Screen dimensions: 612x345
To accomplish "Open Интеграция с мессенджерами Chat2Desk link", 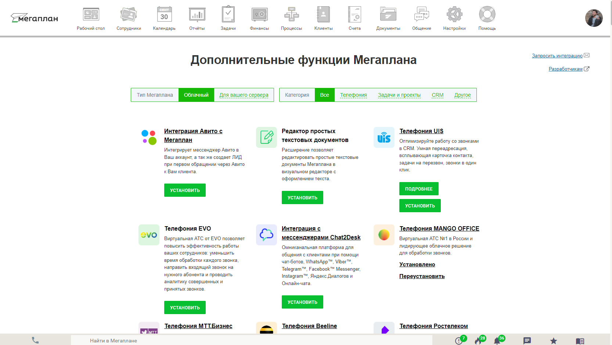I will 321,233.
